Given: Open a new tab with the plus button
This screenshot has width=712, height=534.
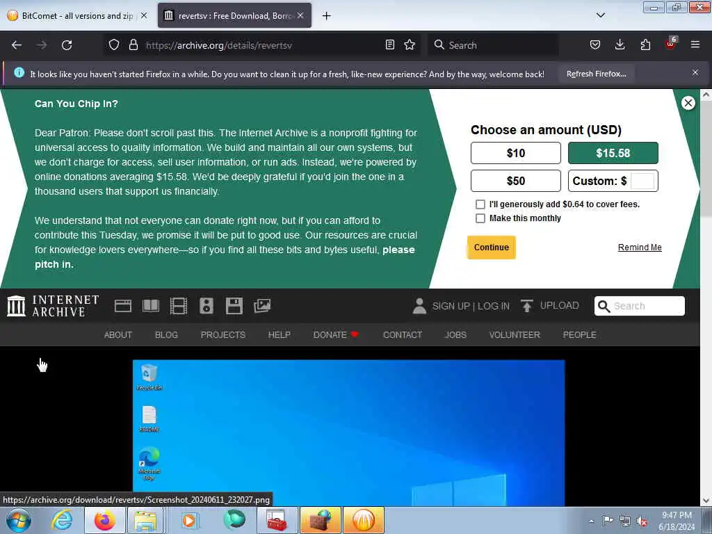Looking at the screenshot, I should click(326, 16).
